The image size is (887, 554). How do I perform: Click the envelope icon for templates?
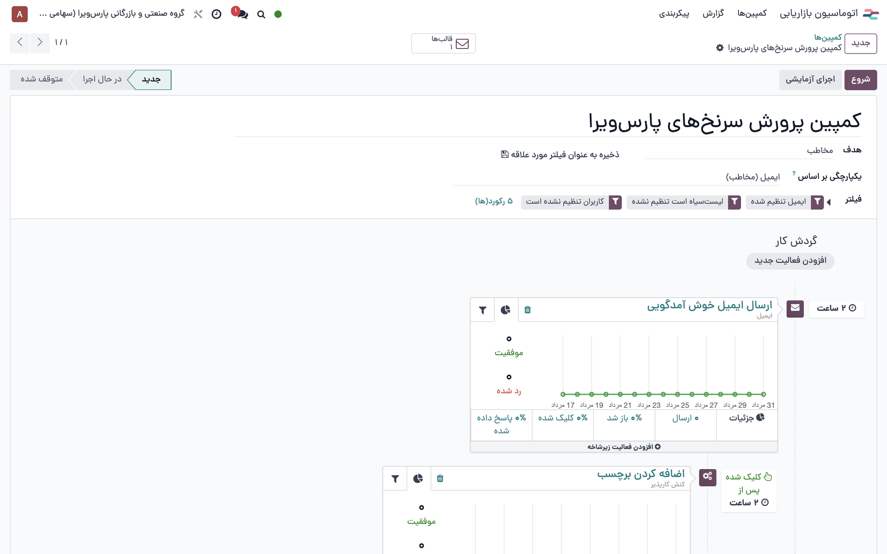tap(462, 43)
